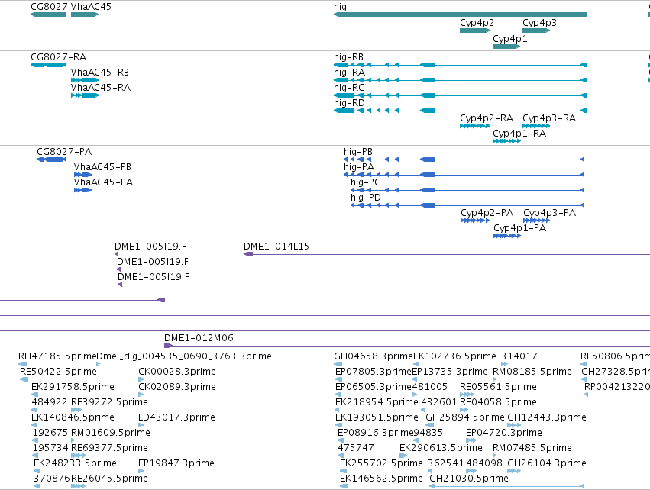Viewport: 650px width, 490px height.
Task: Select the EP07805.3prime EST label
Action: pos(373,372)
